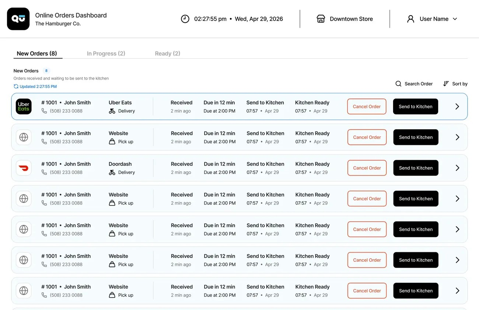The width and height of the screenshot is (479, 310).
Task: Click the Wed, Apr 29, 2026 date text
Action: pos(259,19)
